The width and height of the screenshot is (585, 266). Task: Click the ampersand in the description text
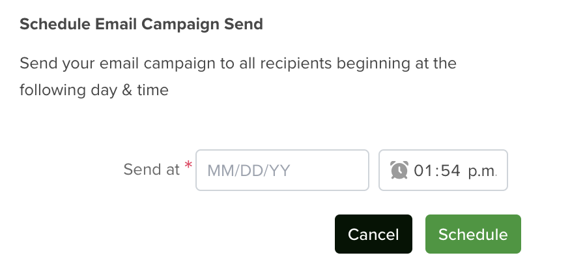(127, 90)
